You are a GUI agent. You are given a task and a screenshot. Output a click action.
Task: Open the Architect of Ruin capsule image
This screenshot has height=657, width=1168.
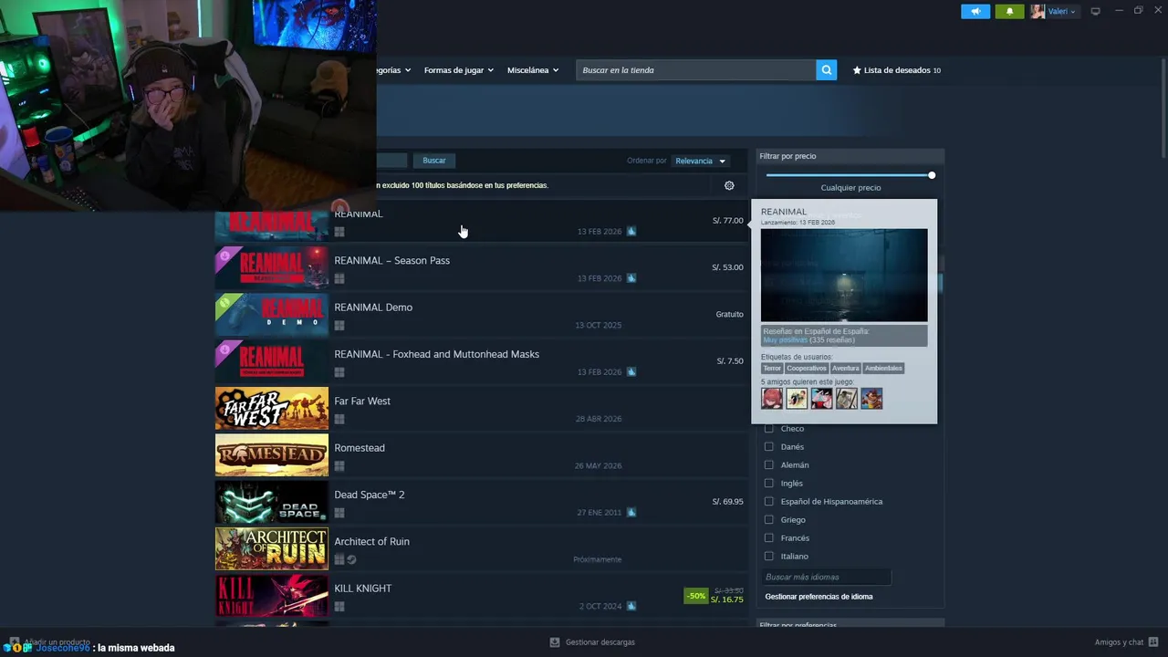[272, 549]
